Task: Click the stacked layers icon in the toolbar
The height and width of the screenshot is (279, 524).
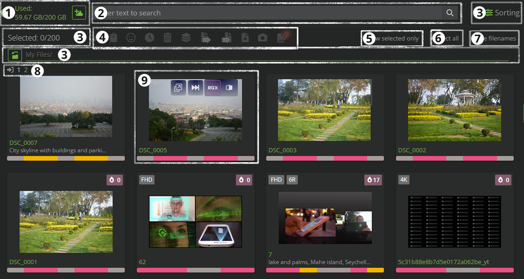Action: (x=186, y=38)
